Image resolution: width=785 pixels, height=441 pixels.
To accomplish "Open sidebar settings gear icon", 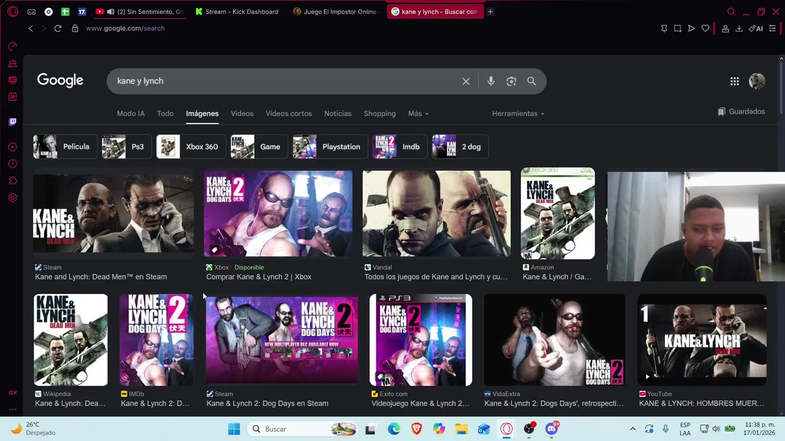I will click(12, 198).
